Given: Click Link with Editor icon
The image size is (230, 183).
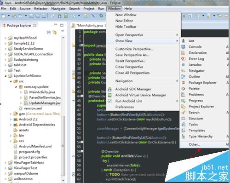Looking at the screenshot, I should [x=55, y=32].
